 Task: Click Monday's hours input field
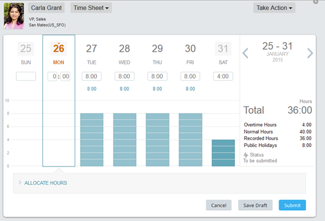[x=58, y=77]
